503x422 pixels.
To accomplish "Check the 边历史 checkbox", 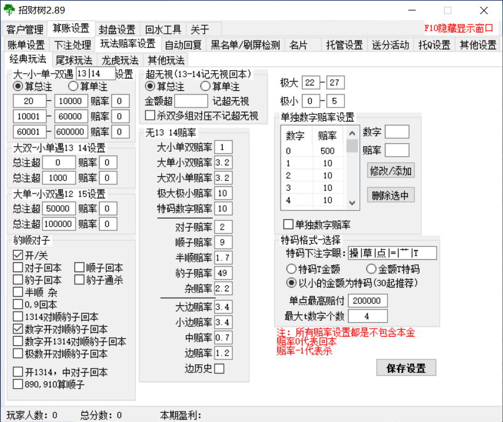I will click(x=220, y=369).
